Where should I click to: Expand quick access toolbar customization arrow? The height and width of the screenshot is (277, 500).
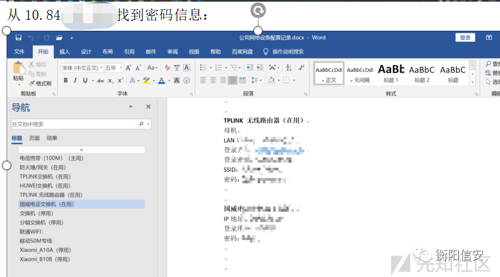pos(72,38)
